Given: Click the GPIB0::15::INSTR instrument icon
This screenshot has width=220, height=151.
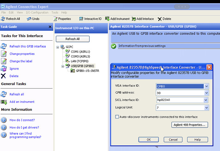Looking at the screenshot, I should pos(73,71).
